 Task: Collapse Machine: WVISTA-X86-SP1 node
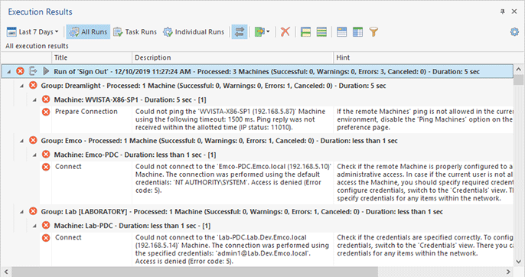[34, 99]
